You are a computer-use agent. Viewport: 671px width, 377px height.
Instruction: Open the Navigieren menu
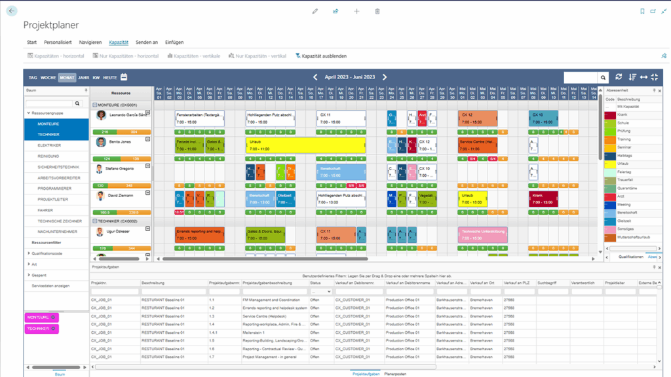point(90,42)
